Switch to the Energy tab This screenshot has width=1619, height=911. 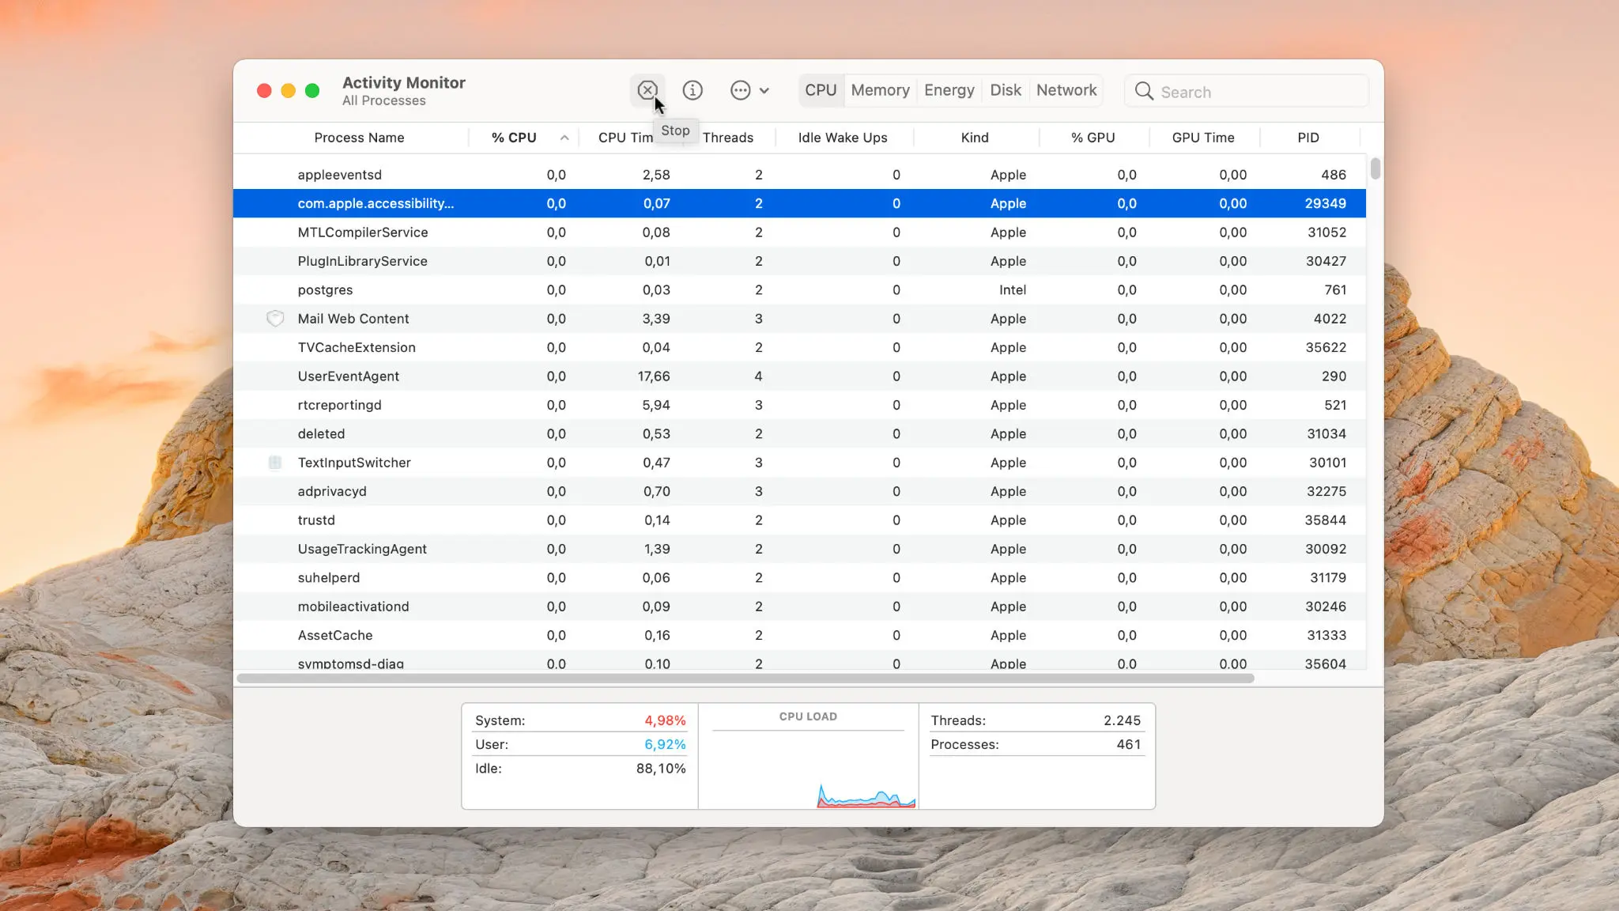click(949, 90)
